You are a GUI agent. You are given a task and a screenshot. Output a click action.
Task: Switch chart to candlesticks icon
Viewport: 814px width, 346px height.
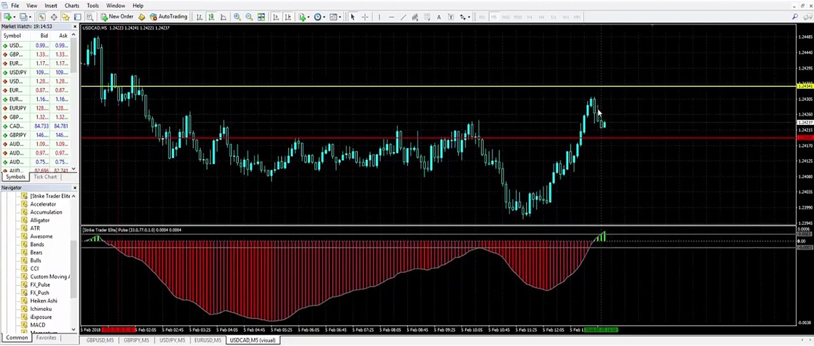pos(211,17)
